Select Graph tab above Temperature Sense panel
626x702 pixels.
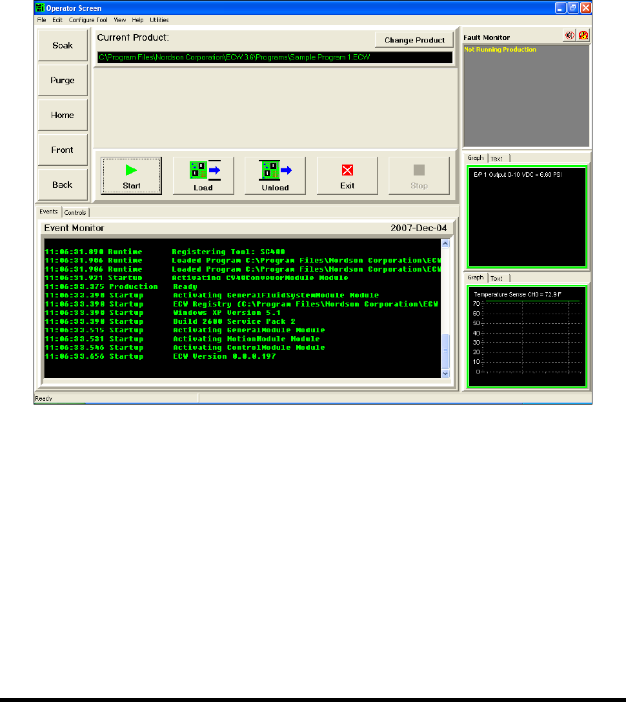(x=476, y=277)
